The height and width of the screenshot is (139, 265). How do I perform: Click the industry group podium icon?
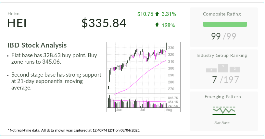click(x=223, y=68)
